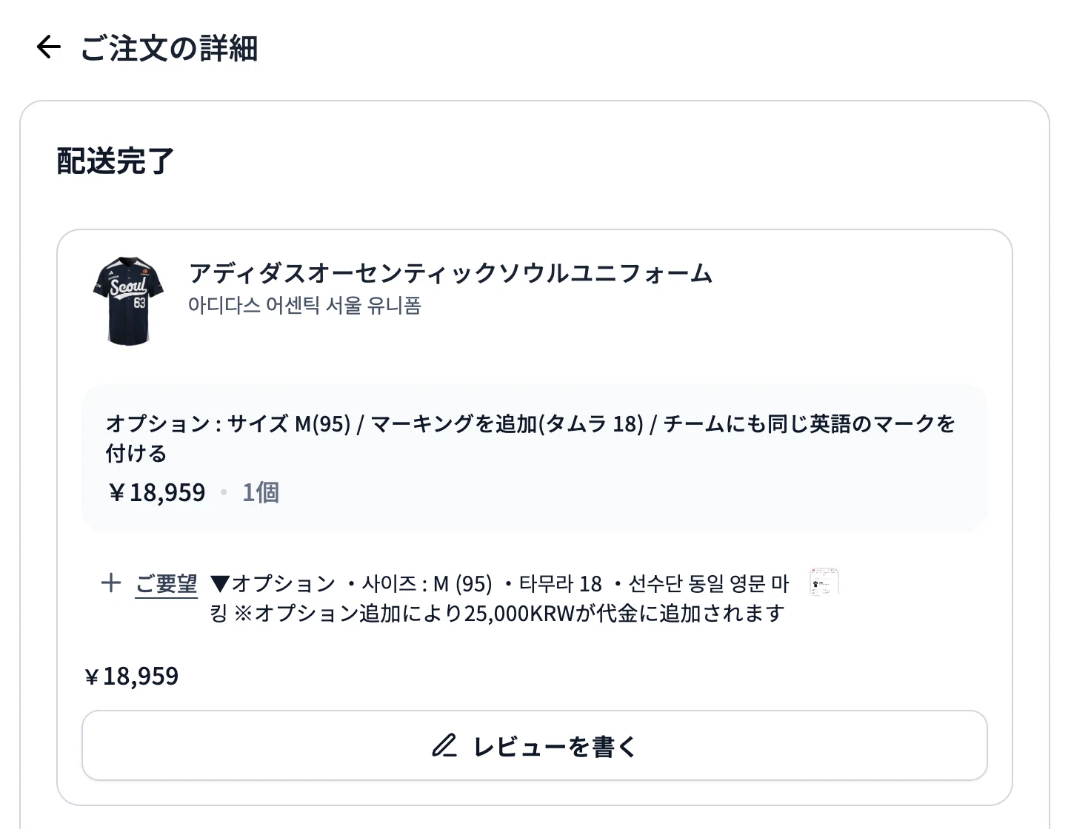Click the order total ￥18,959 above the review button
The height and width of the screenshot is (829, 1071).
132,676
